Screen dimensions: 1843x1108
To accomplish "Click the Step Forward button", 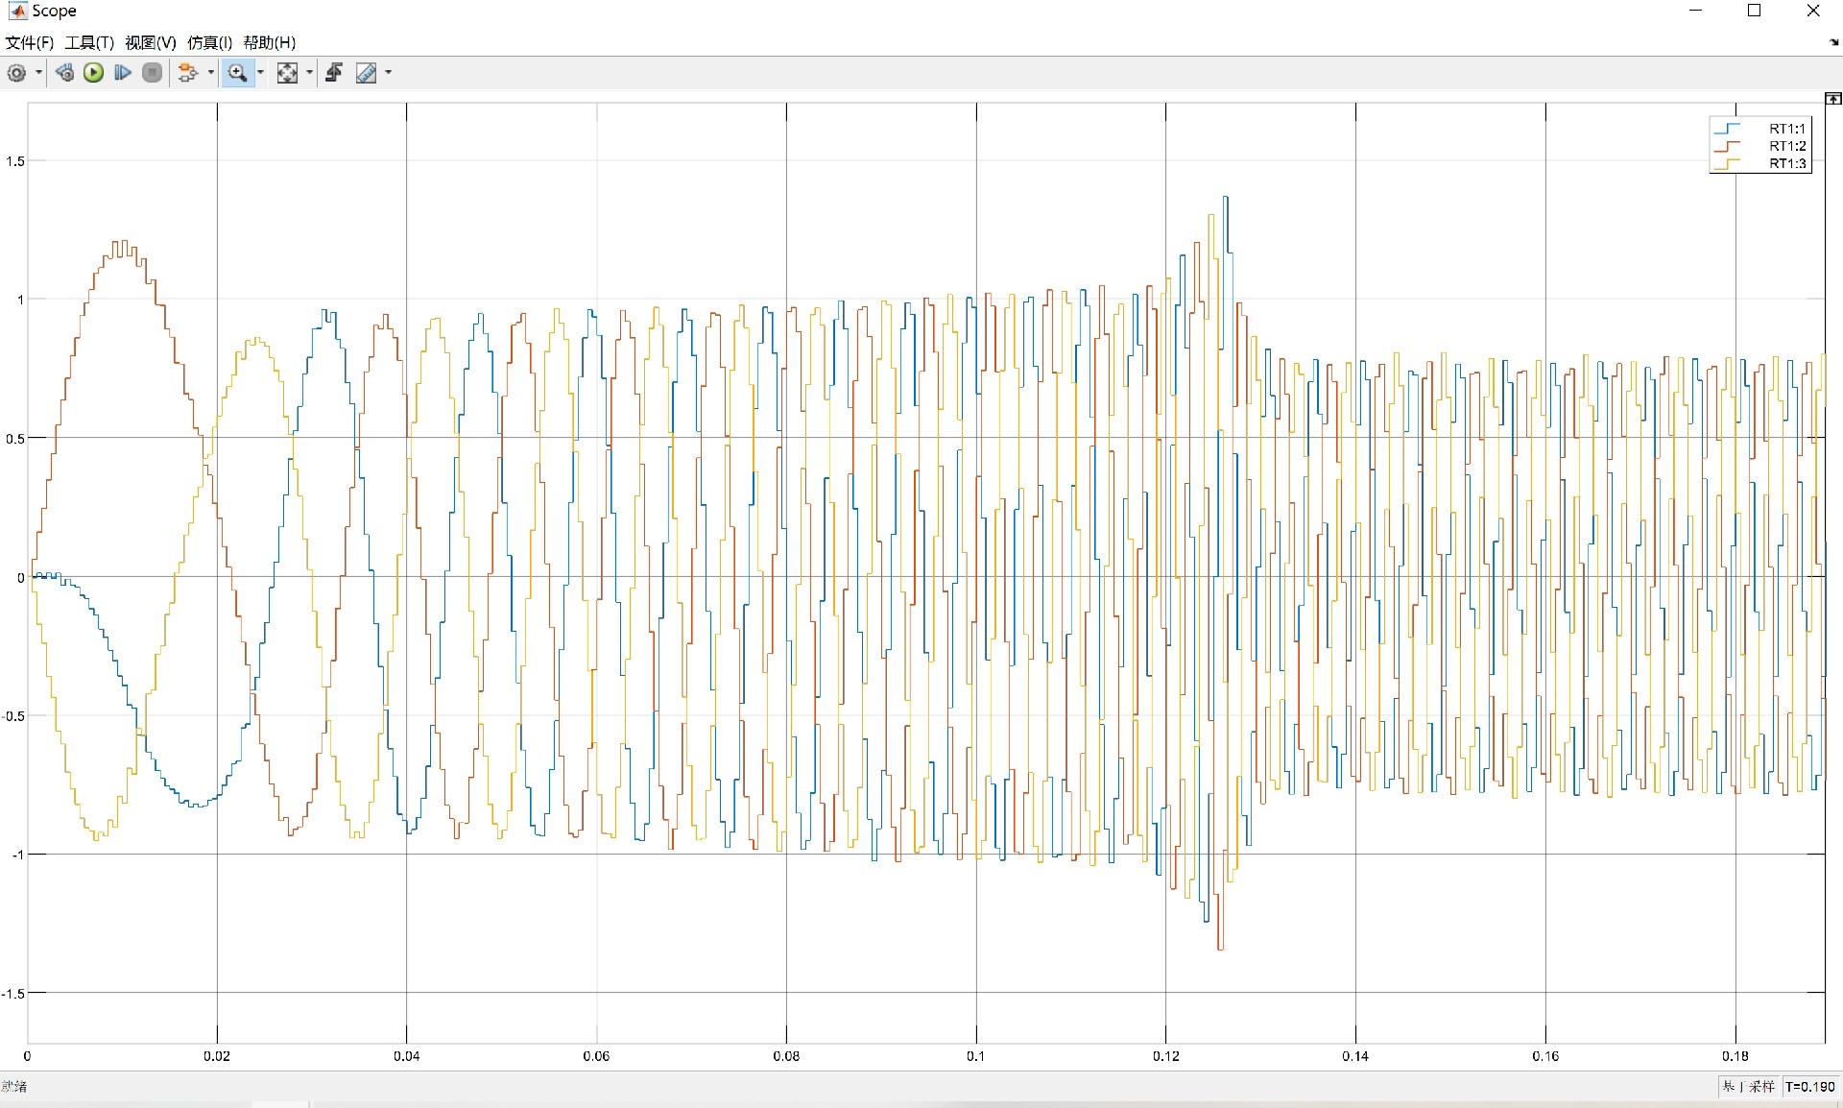I will [x=122, y=73].
